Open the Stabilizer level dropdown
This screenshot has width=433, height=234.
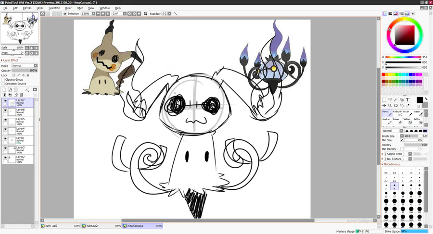click(169, 13)
